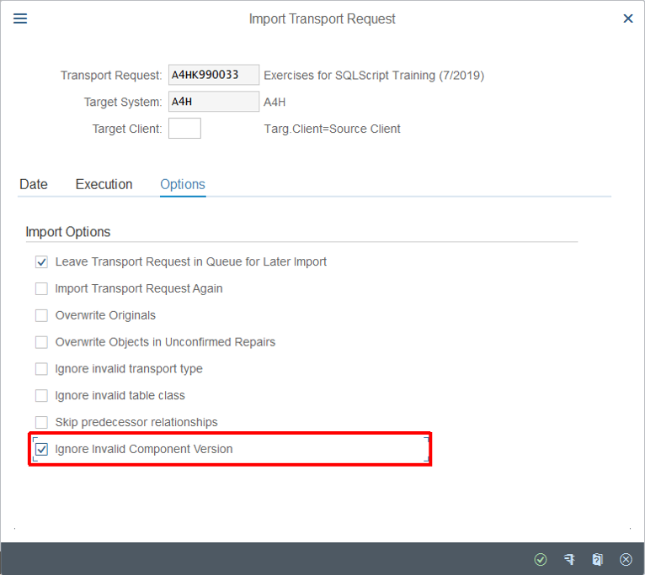The width and height of the screenshot is (645, 575).
Task: Uncheck Ignore Invalid Component Version
Action: (41, 449)
